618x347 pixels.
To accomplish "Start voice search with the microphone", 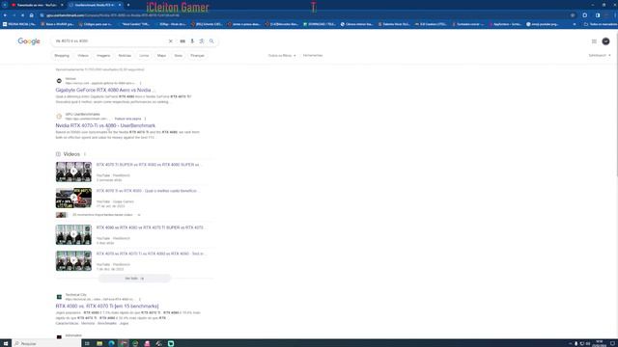I will (192, 40).
